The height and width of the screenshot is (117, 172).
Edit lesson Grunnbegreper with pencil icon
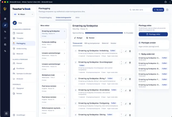(x=126, y=63)
